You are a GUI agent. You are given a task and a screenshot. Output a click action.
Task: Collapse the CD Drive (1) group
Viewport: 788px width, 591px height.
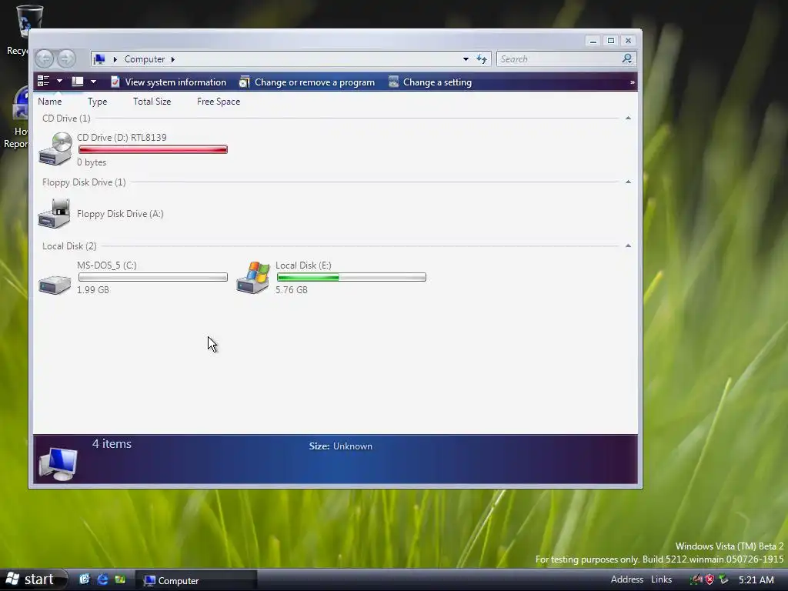628,118
